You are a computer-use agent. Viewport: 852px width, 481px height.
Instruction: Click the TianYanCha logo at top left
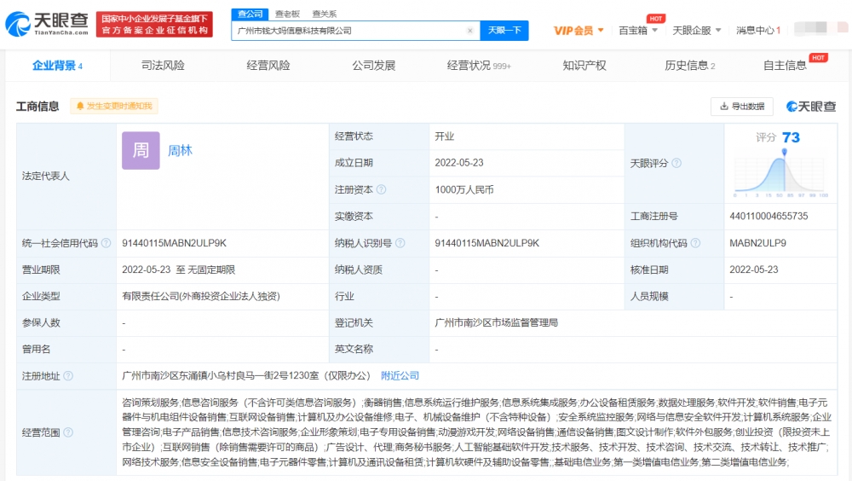[x=47, y=24]
